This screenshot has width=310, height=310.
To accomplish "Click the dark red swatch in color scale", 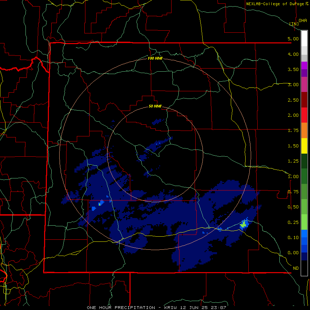I will click(304, 100).
